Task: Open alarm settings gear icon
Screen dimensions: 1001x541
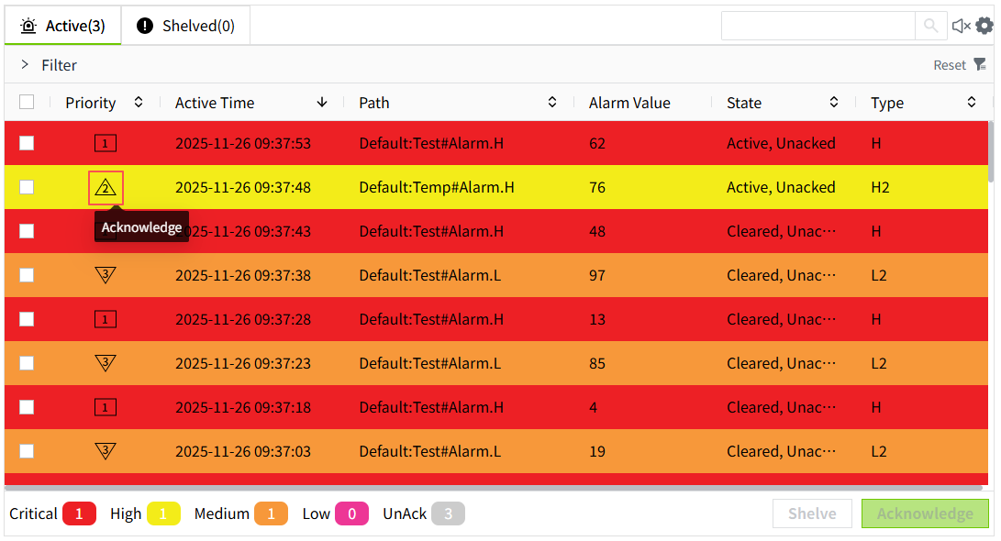Action: tap(984, 26)
